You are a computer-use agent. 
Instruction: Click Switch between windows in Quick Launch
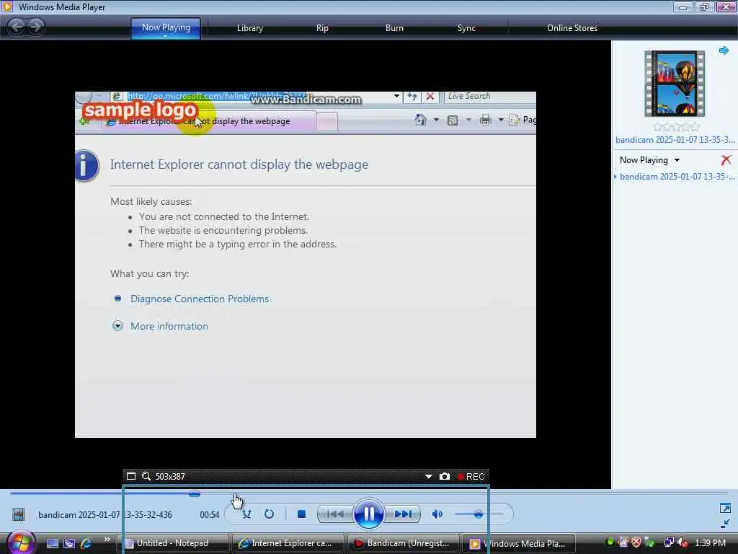pyautogui.click(x=69, y=543)
